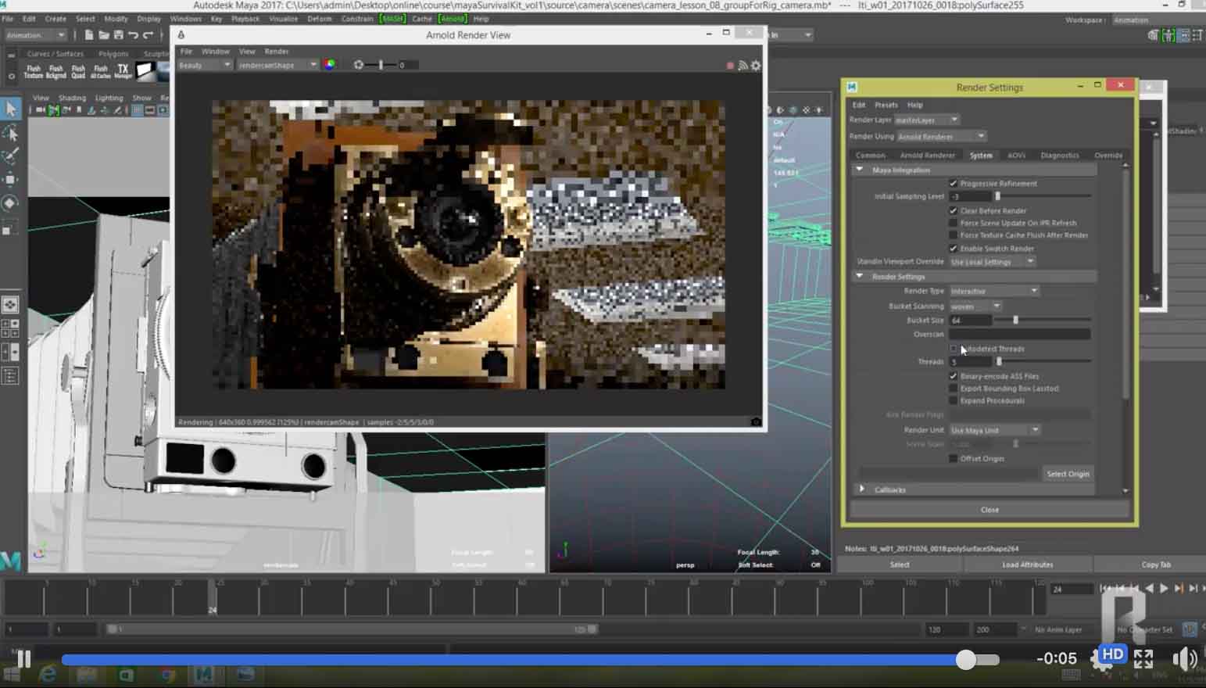Click the Flush Texture shelf icon

pos(34,71)
